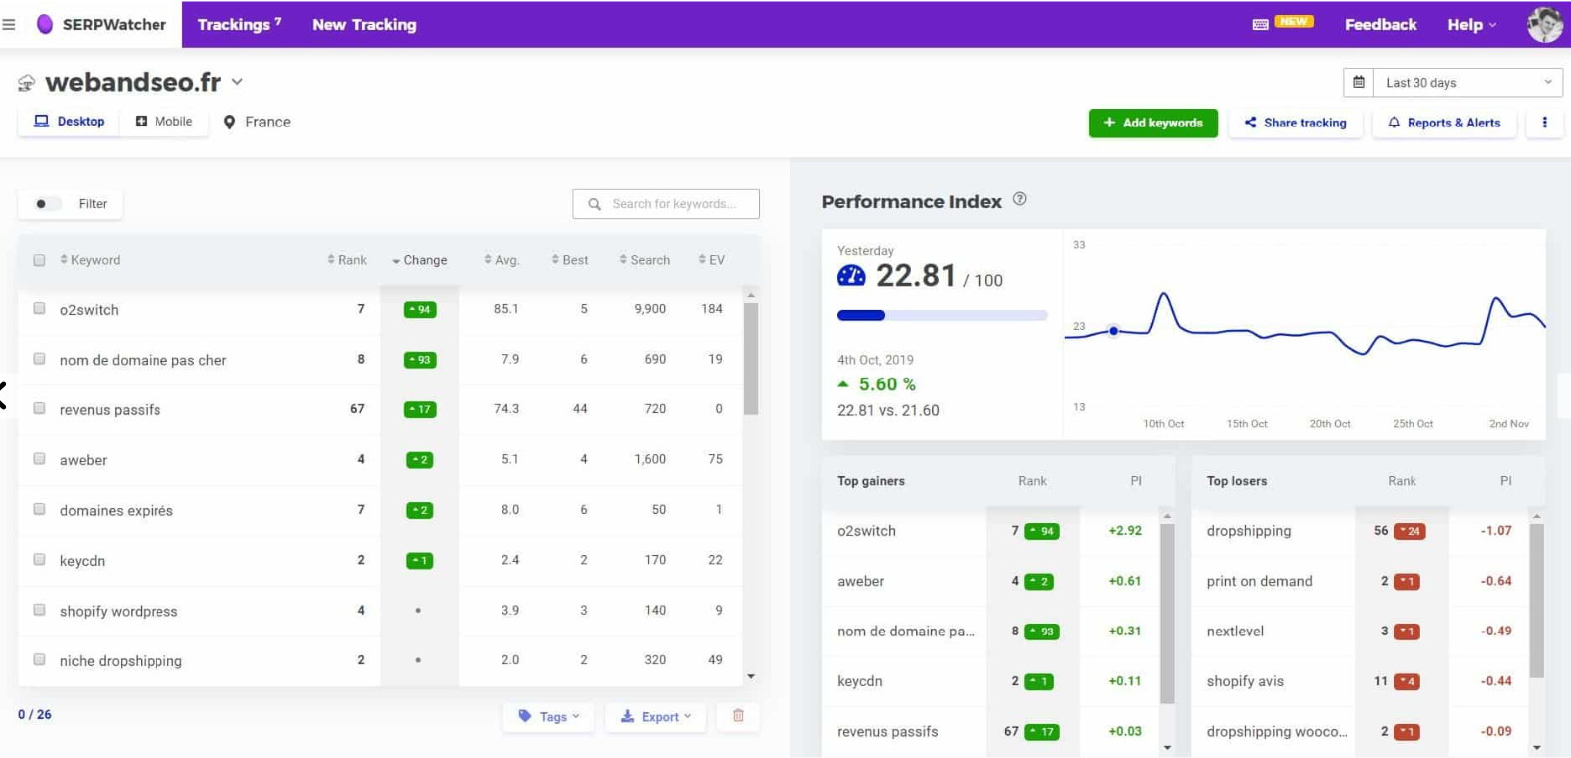Click the speedometer gauge icon by 22.81
Viewport: 1571px width, 758px height.
coord(851,276)
